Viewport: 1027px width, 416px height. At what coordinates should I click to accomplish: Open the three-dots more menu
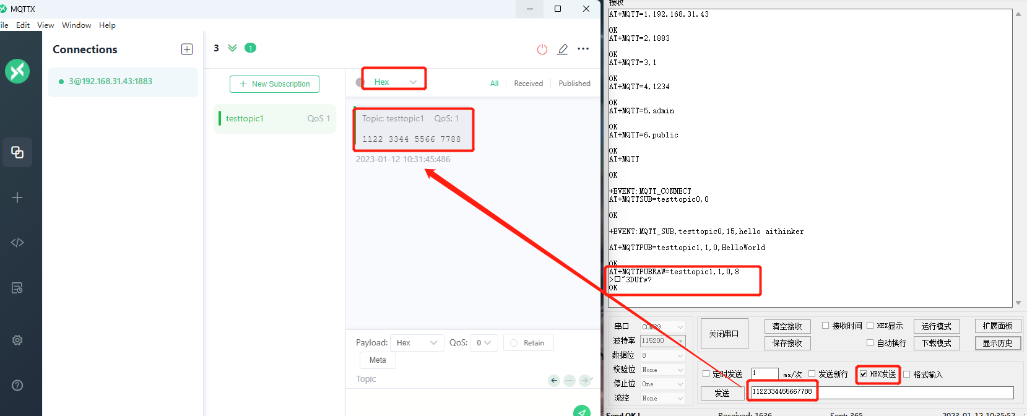point(583,48)
